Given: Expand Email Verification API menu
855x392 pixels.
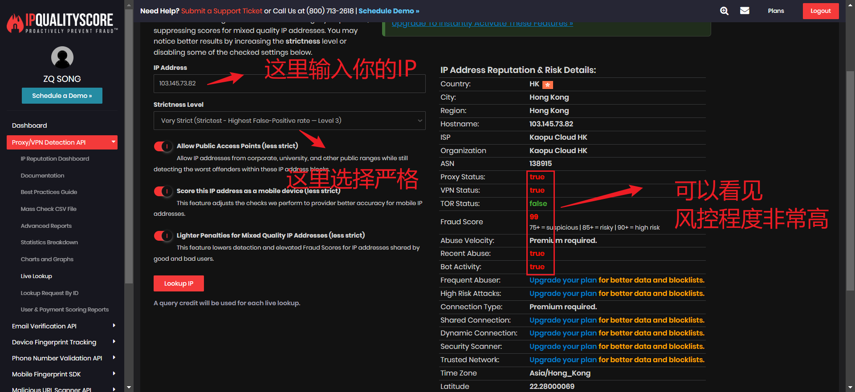Looking at the screenshot, I should point(62,326).
